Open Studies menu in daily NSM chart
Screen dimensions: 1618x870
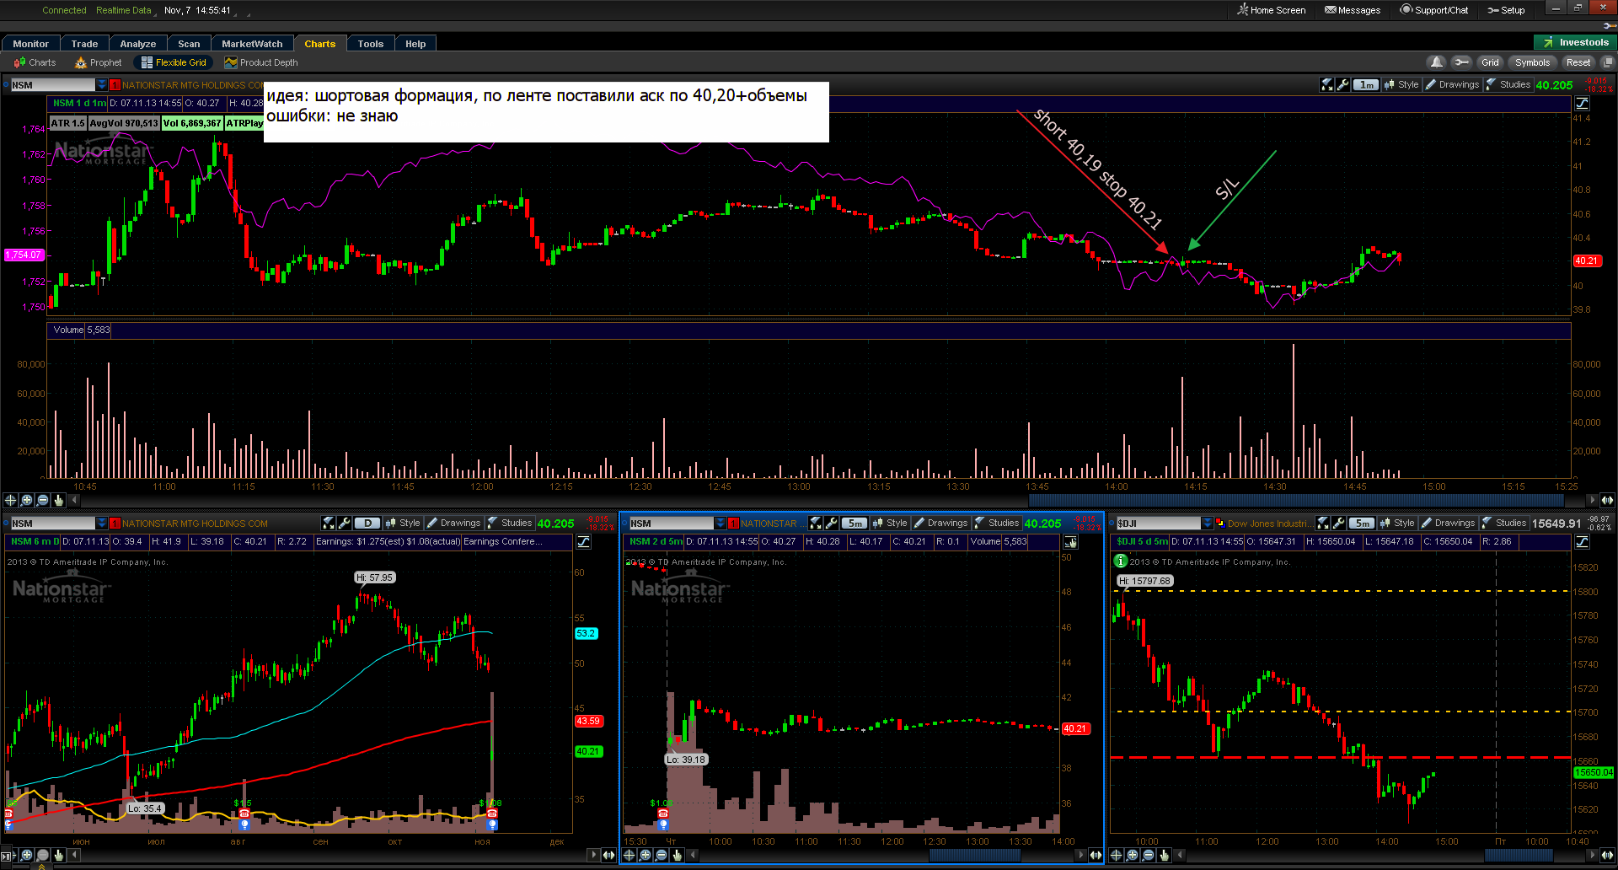(510, 524)
